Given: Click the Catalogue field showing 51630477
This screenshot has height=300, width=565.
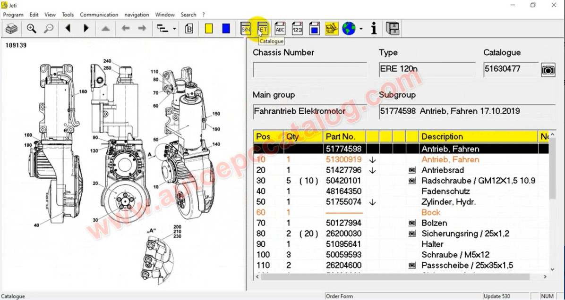Looking at the screenshot, I should 510,69.
